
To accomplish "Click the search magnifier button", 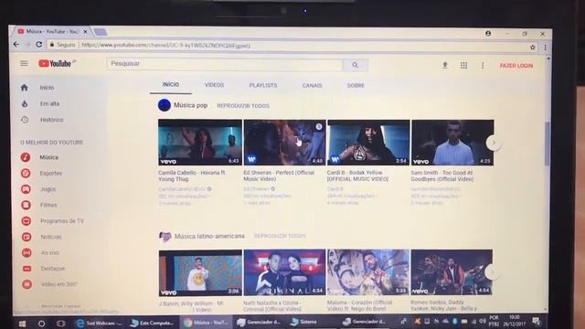I will coord(355,65).
